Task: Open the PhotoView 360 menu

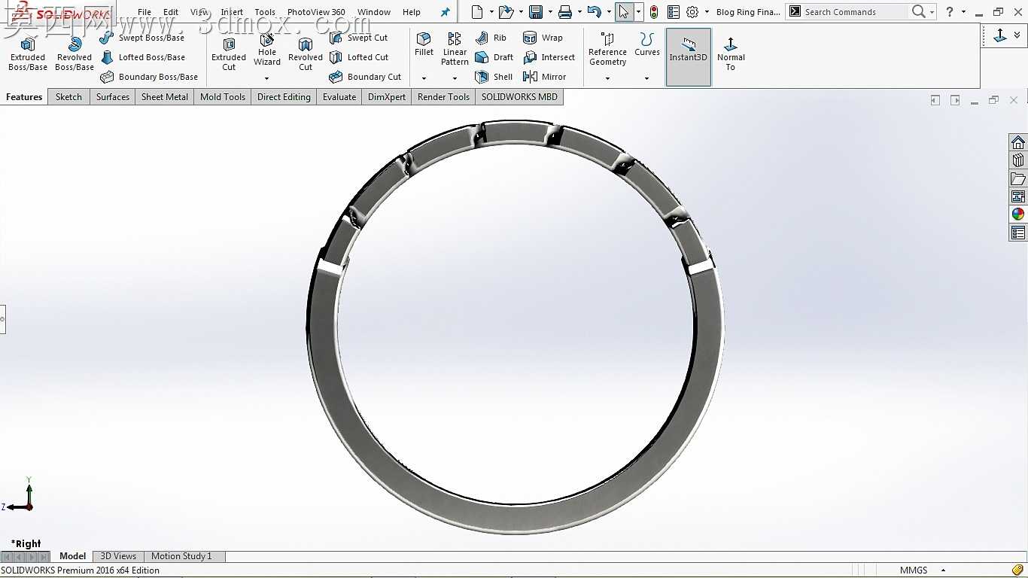Action: (316, 12)
